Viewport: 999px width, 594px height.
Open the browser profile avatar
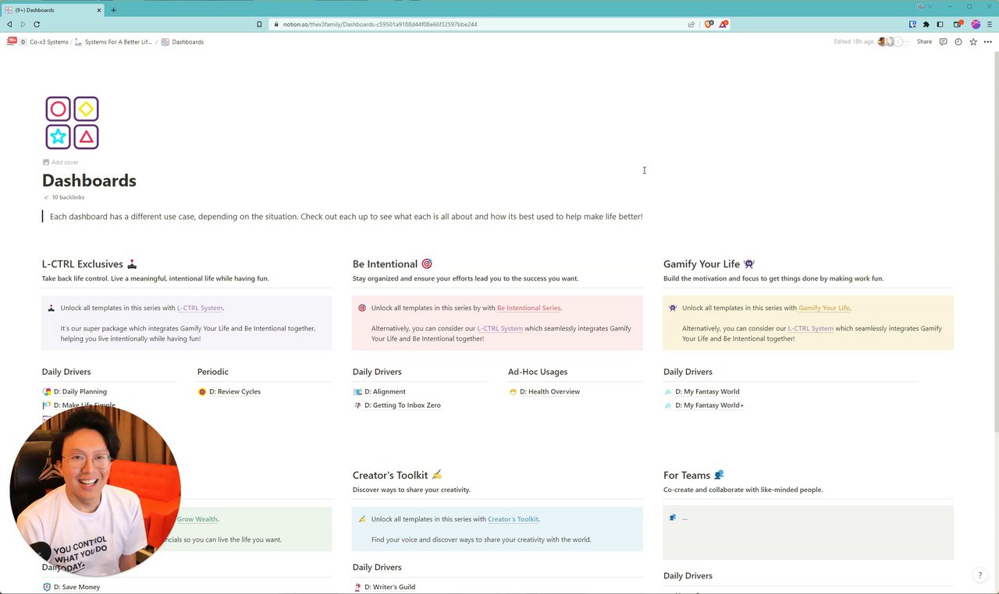click(x=976, y=24)
